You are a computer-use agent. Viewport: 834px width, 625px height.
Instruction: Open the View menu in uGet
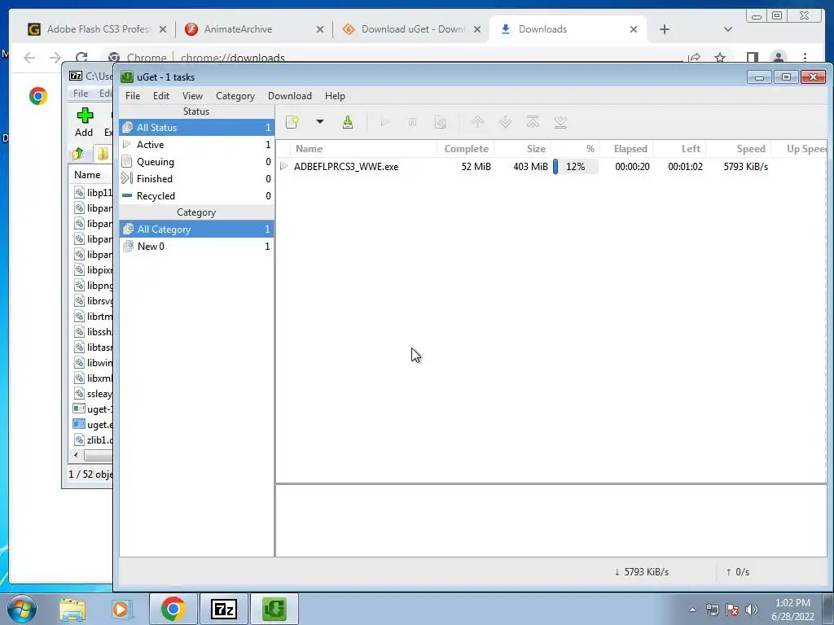coord(192,96)
